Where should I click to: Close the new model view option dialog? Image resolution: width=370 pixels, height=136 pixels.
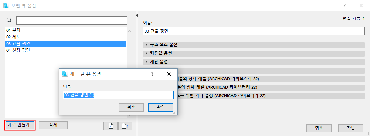click(169, 74)
